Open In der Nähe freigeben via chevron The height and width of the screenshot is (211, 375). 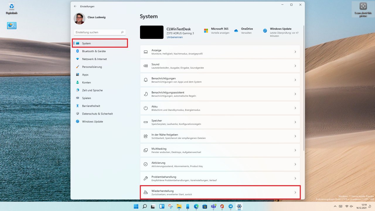(x=295, y=136)
